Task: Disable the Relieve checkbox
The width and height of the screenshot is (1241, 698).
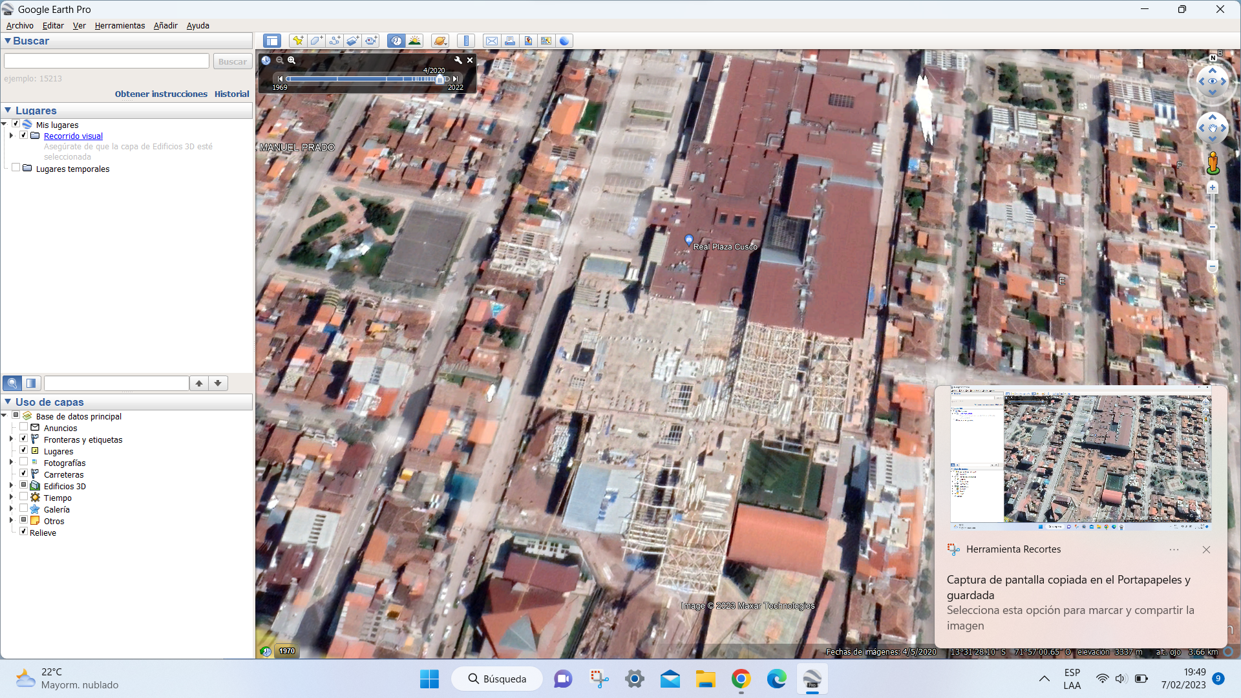Action: [x=24, y=532]
